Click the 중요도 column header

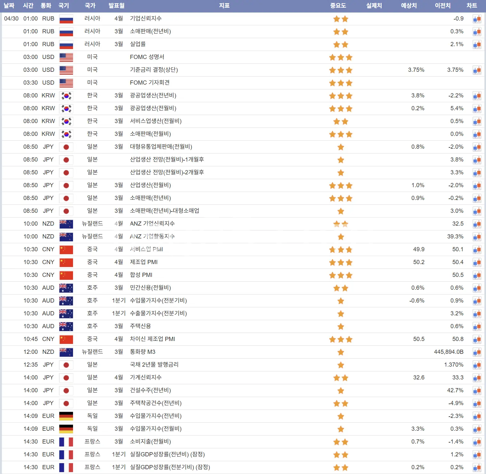tap(338, 6)
